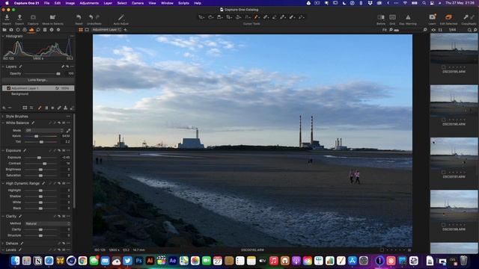Add a layer with plus button
Screen dimensions: 479x269
[125, 30]
